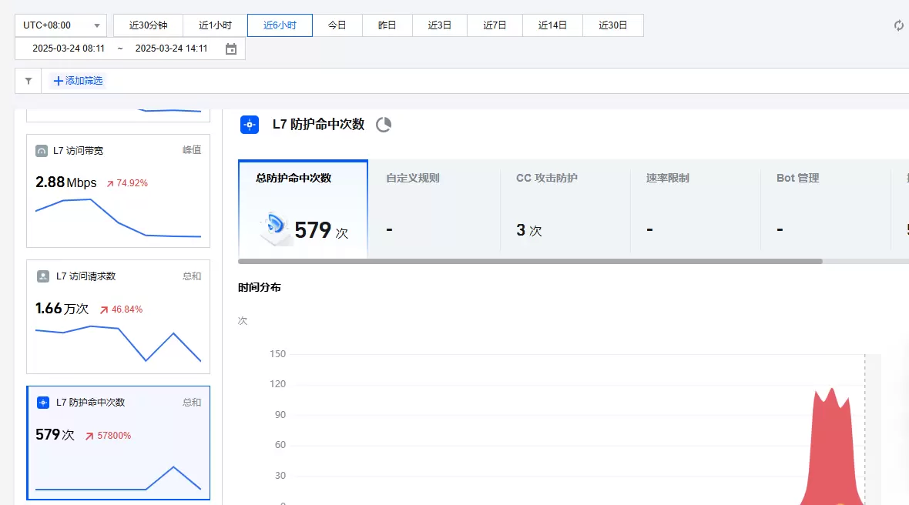Image resolution: width=909 pixels, height=505 pixels.
Task: Open the 总防护命中次数 tab card
Action: click(x=304, y=209)
